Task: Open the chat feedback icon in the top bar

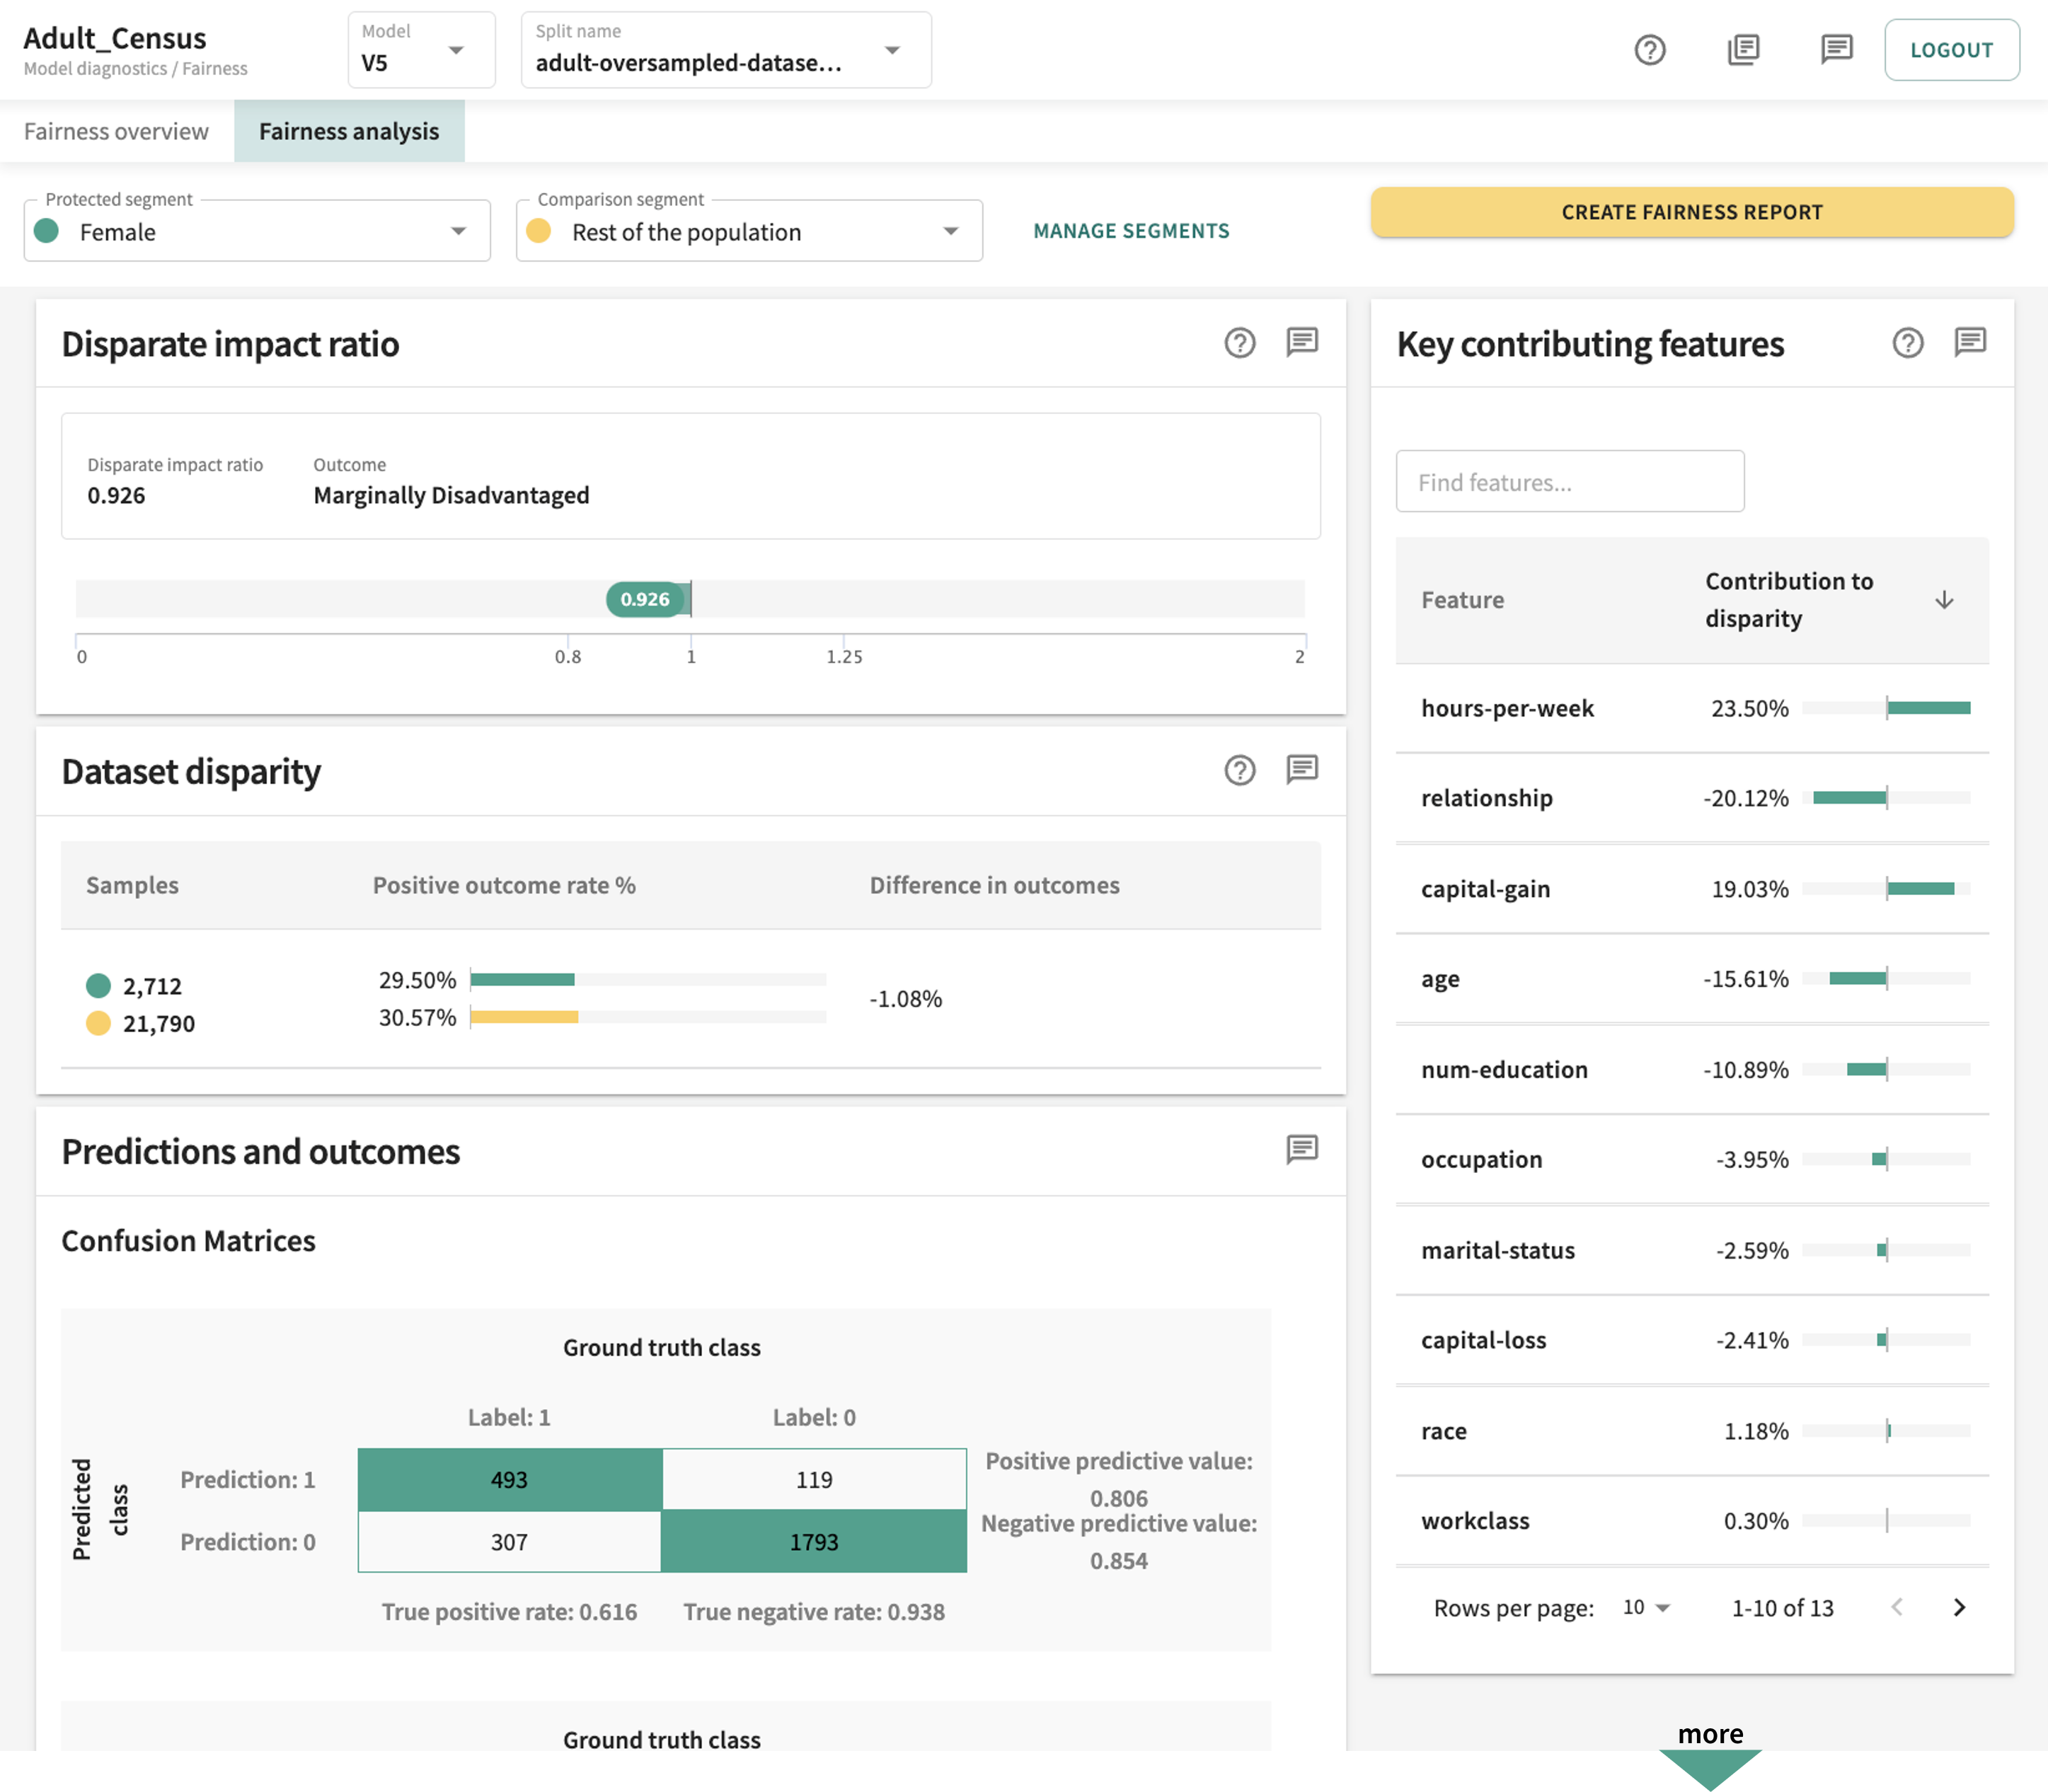Action: coord(1836,49)
